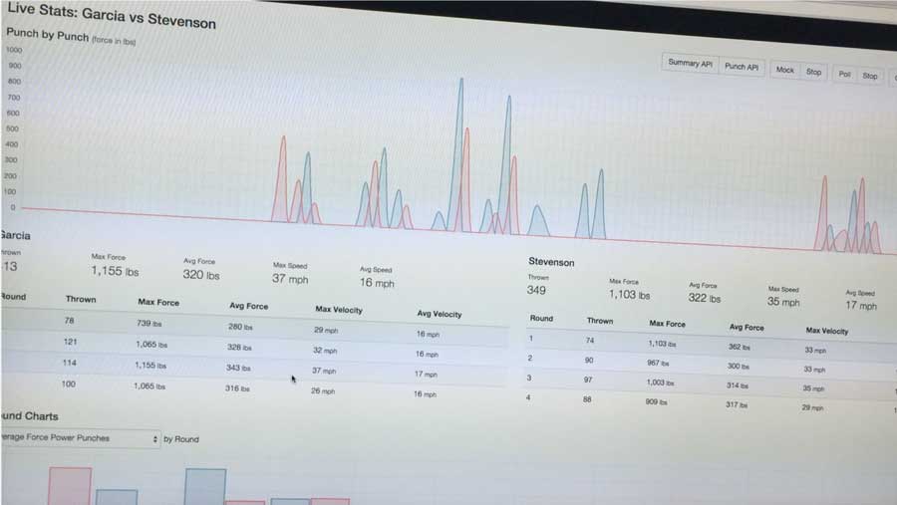This screenshot has width=897, height=505.
Task: Click Stevenson table 'Round' column header
Action: pyautogui.click(x=541, y=318)
